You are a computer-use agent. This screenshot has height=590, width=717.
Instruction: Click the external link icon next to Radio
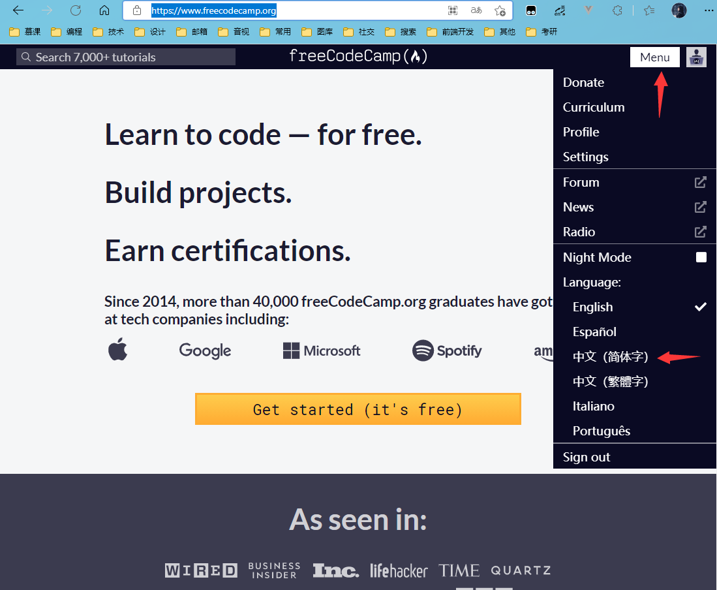700,232
